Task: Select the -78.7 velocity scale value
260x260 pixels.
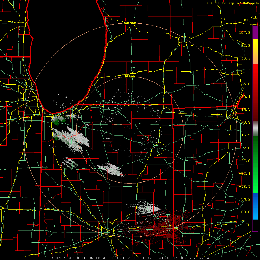Action: (x=245, y=187)
